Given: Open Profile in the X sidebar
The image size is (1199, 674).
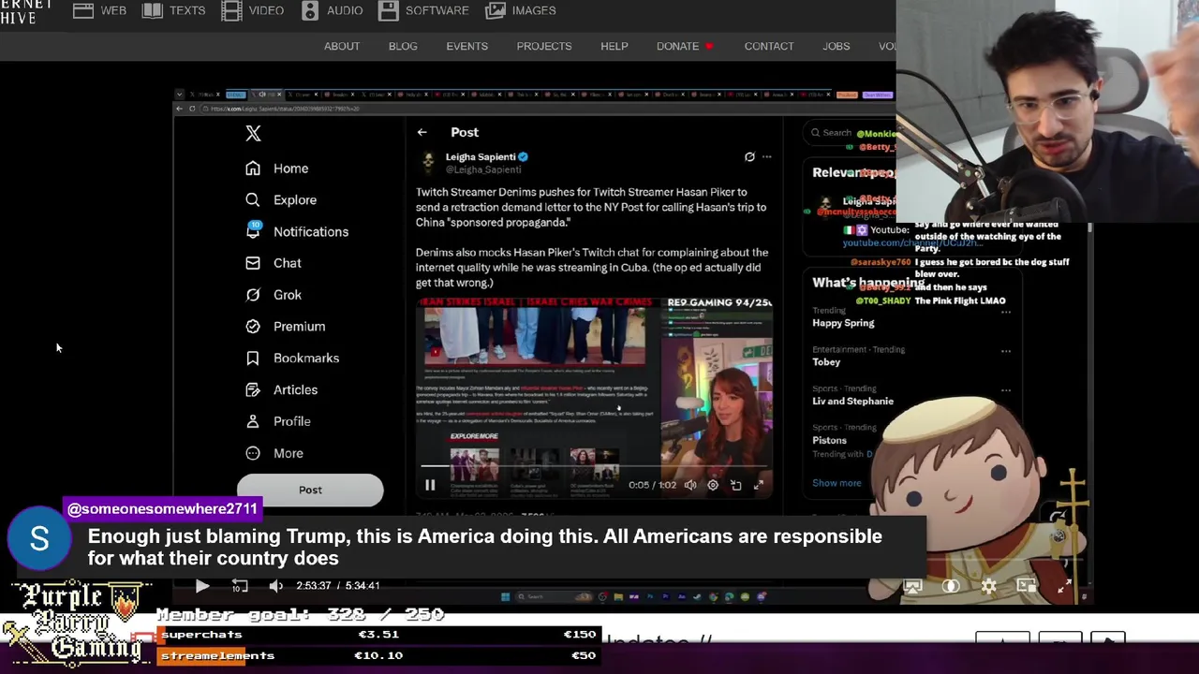Looking at the screenshot, I should click(x=278, y=421).
